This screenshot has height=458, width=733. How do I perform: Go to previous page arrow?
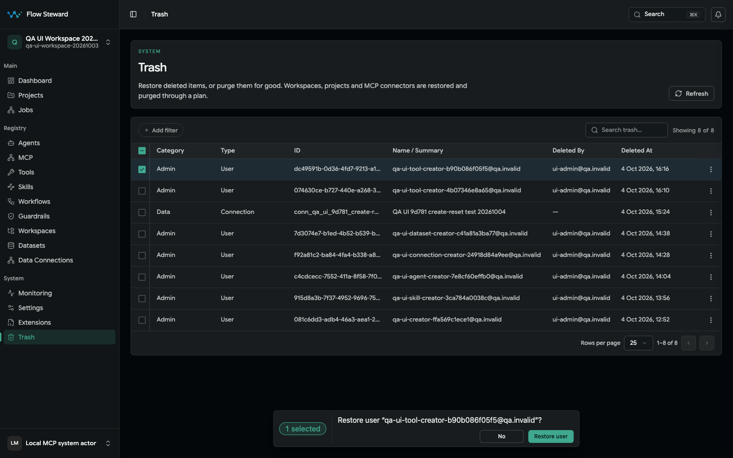point(688,343)
